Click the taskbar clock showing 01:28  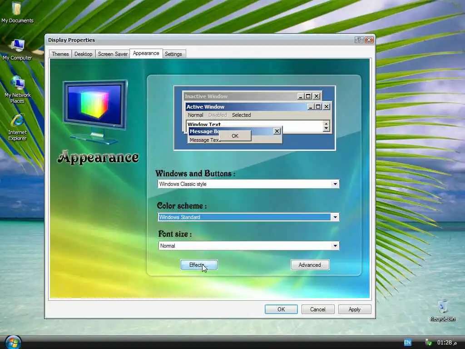(447, 343)
